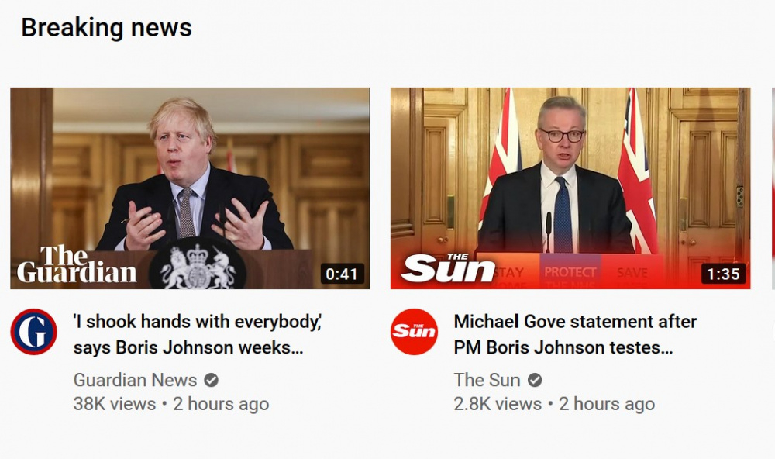
Task: Click the royal coat of arms on the podium
Action: pos(197,265)
